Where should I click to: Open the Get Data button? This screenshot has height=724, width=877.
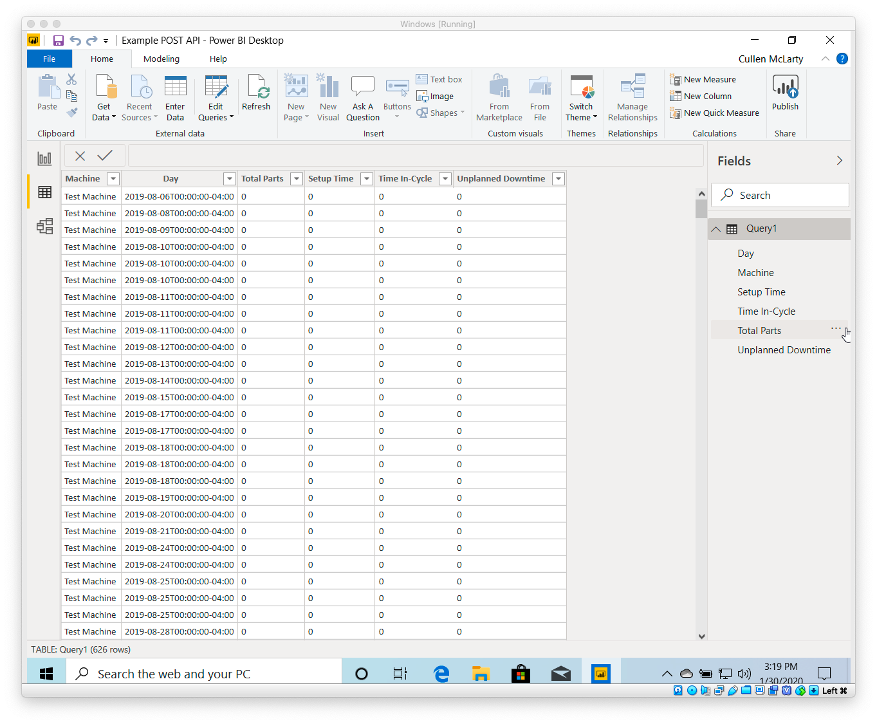click(104, 98)
